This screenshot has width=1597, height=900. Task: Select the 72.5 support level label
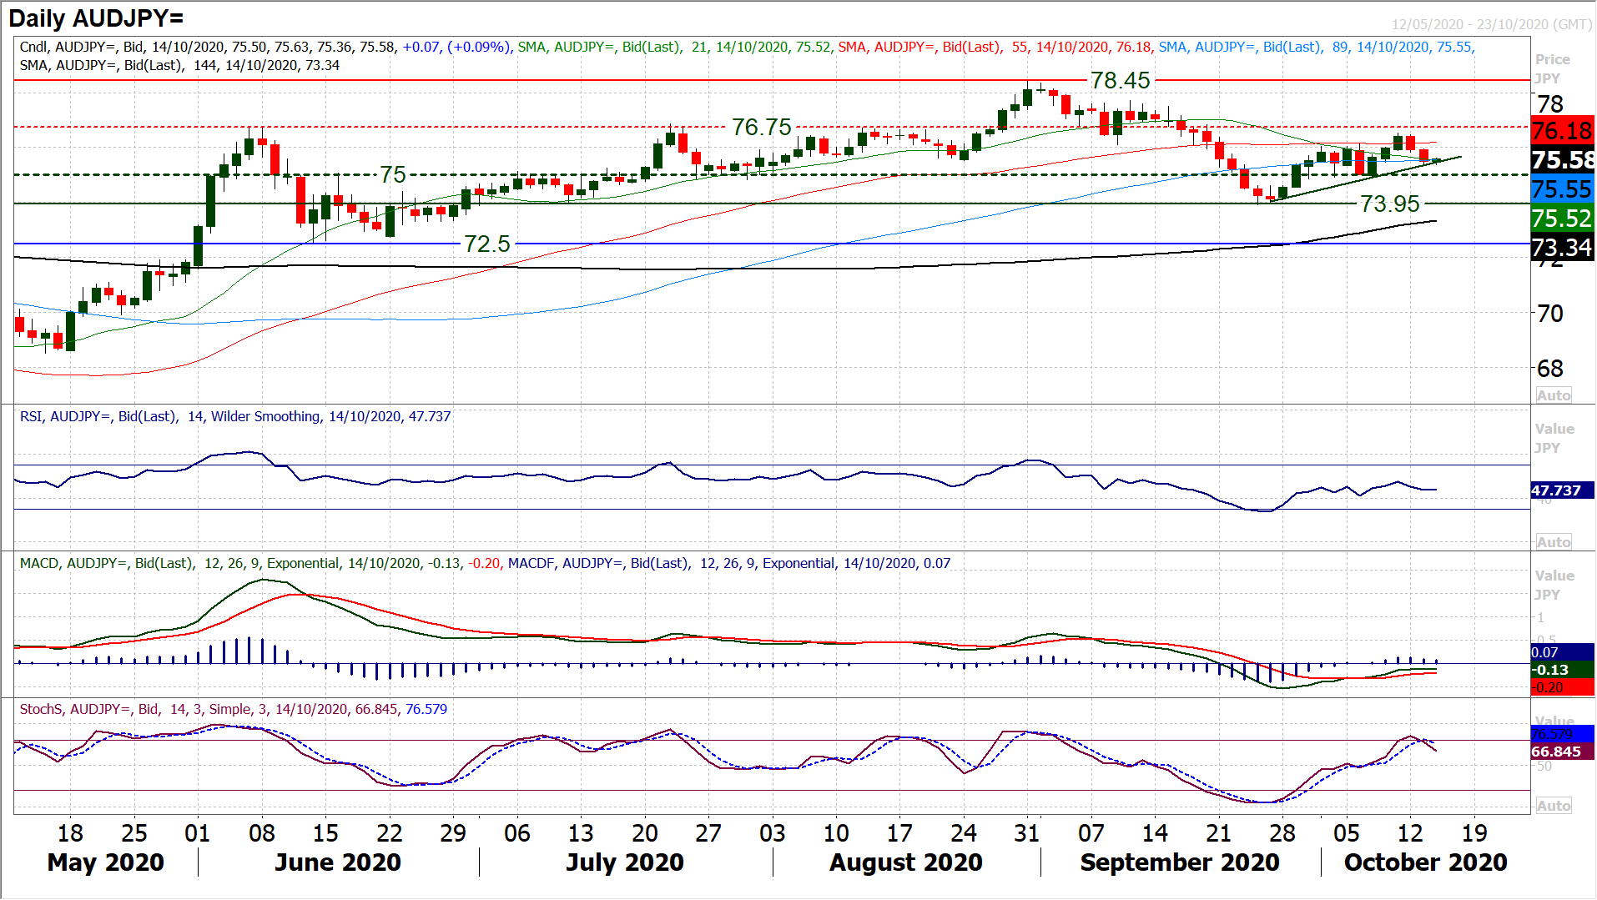coord(486,244)
